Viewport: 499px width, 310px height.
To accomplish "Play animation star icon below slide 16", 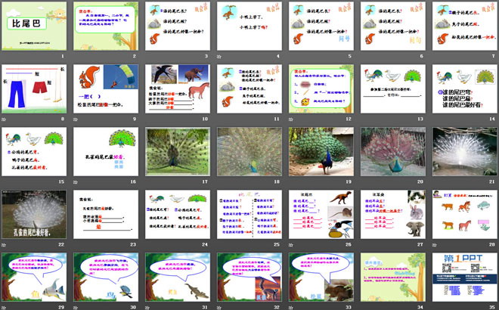I will (76, 182).
